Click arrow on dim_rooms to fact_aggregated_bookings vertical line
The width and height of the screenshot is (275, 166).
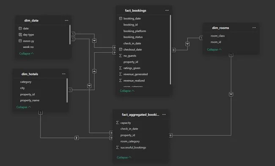point(231,94)
